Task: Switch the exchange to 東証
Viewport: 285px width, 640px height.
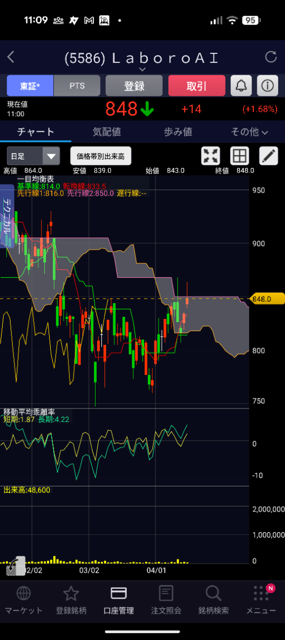Action: point(30,85)
